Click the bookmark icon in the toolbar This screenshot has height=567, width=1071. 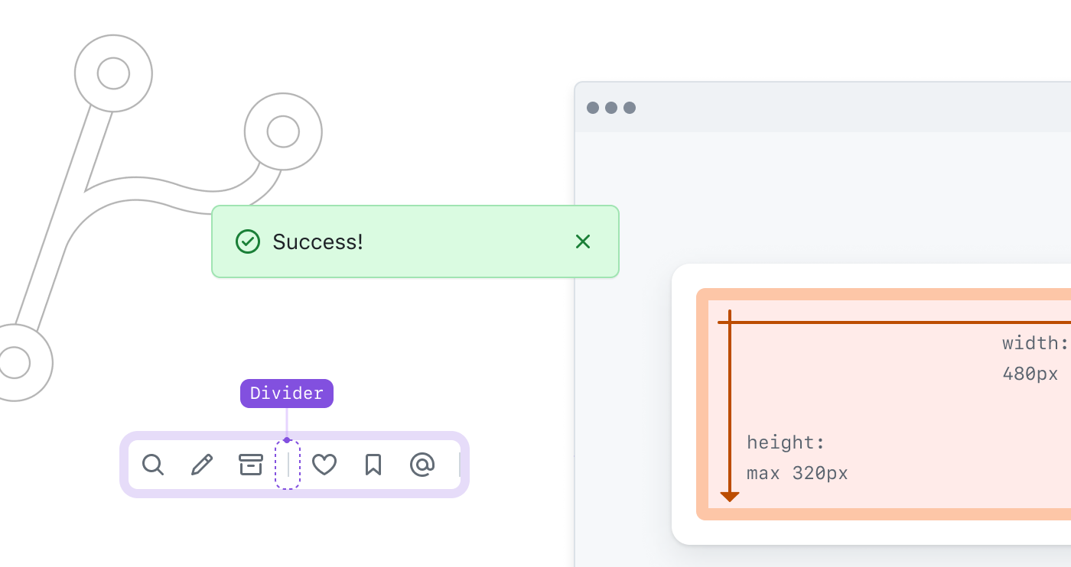click(x=373, y=465)
